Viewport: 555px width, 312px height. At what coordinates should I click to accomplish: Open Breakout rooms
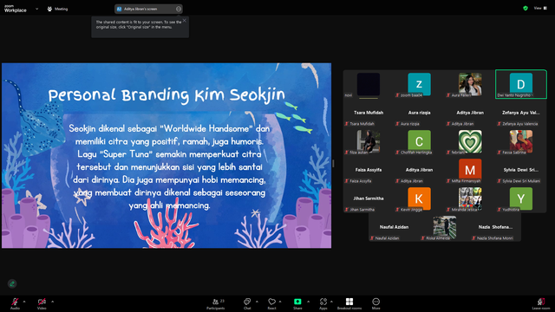pyautogui.click(x=349, y=303)
